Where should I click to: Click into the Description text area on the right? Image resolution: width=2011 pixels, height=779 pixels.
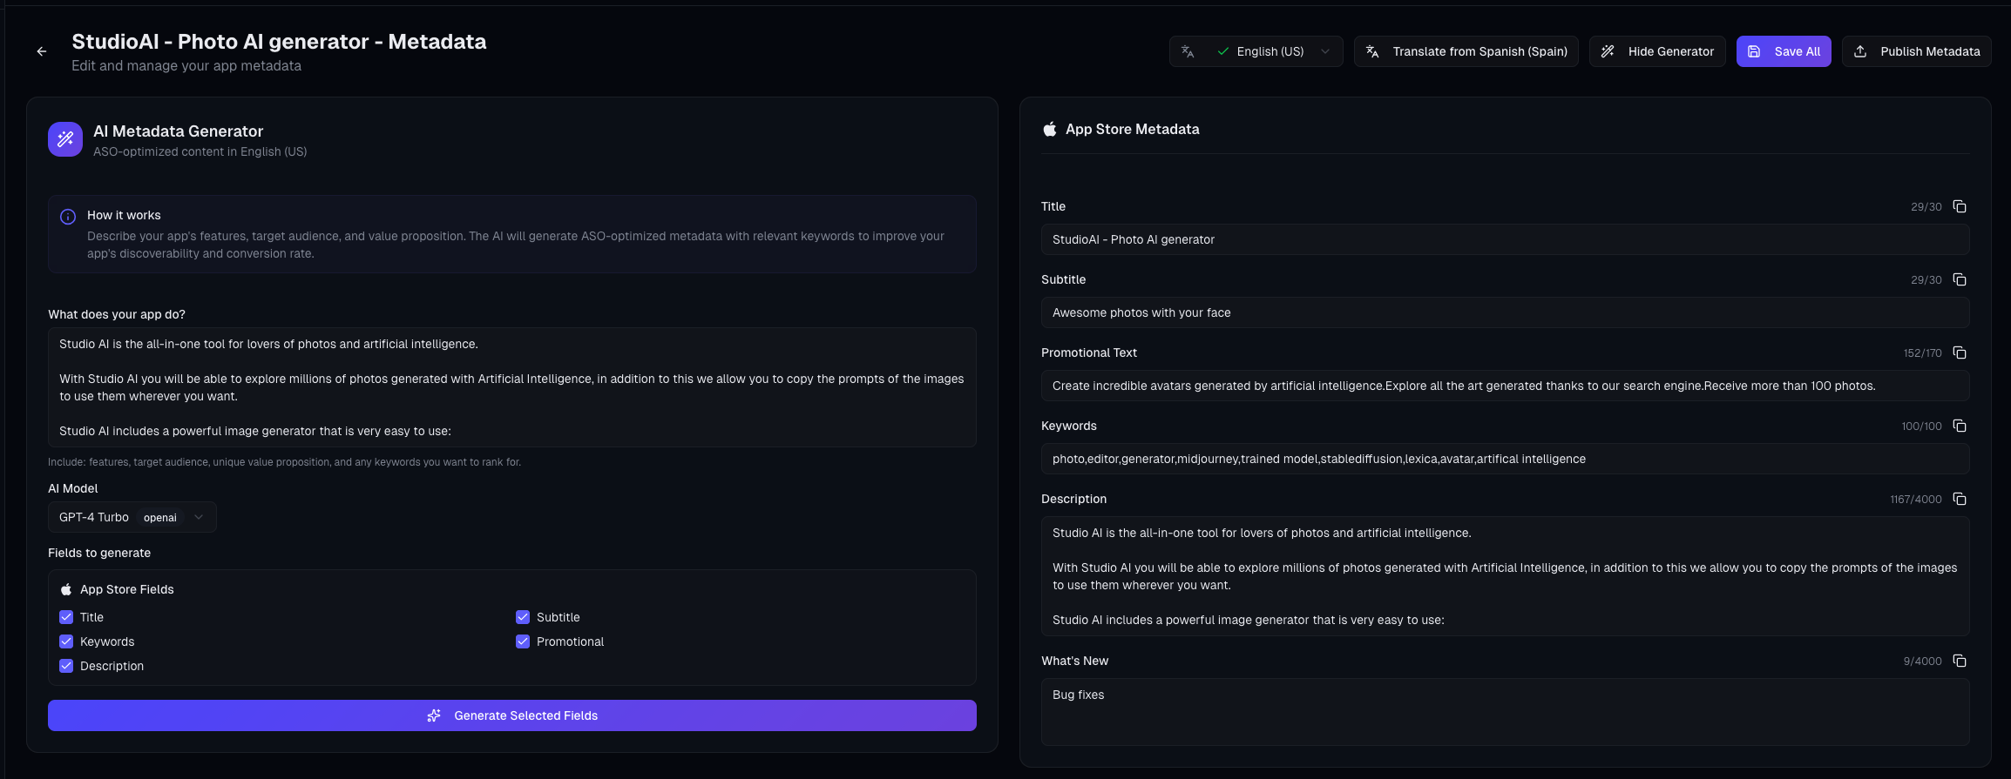pyautogui.click(x=1505, y=576)
